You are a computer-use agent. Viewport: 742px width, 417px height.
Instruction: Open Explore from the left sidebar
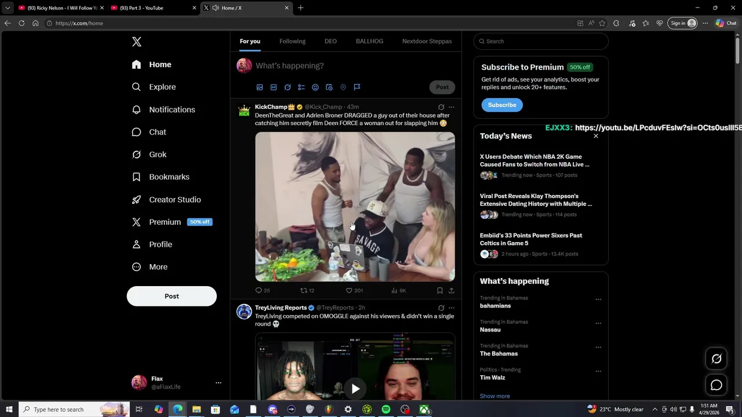click(154, 87)
